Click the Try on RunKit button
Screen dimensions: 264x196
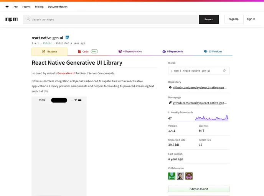point(199,189)
